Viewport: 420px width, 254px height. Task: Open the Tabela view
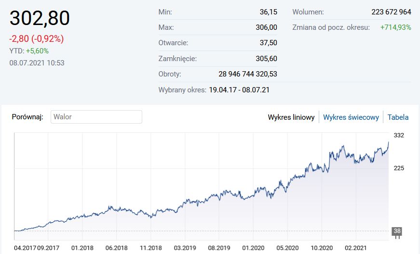click(398, 117)
